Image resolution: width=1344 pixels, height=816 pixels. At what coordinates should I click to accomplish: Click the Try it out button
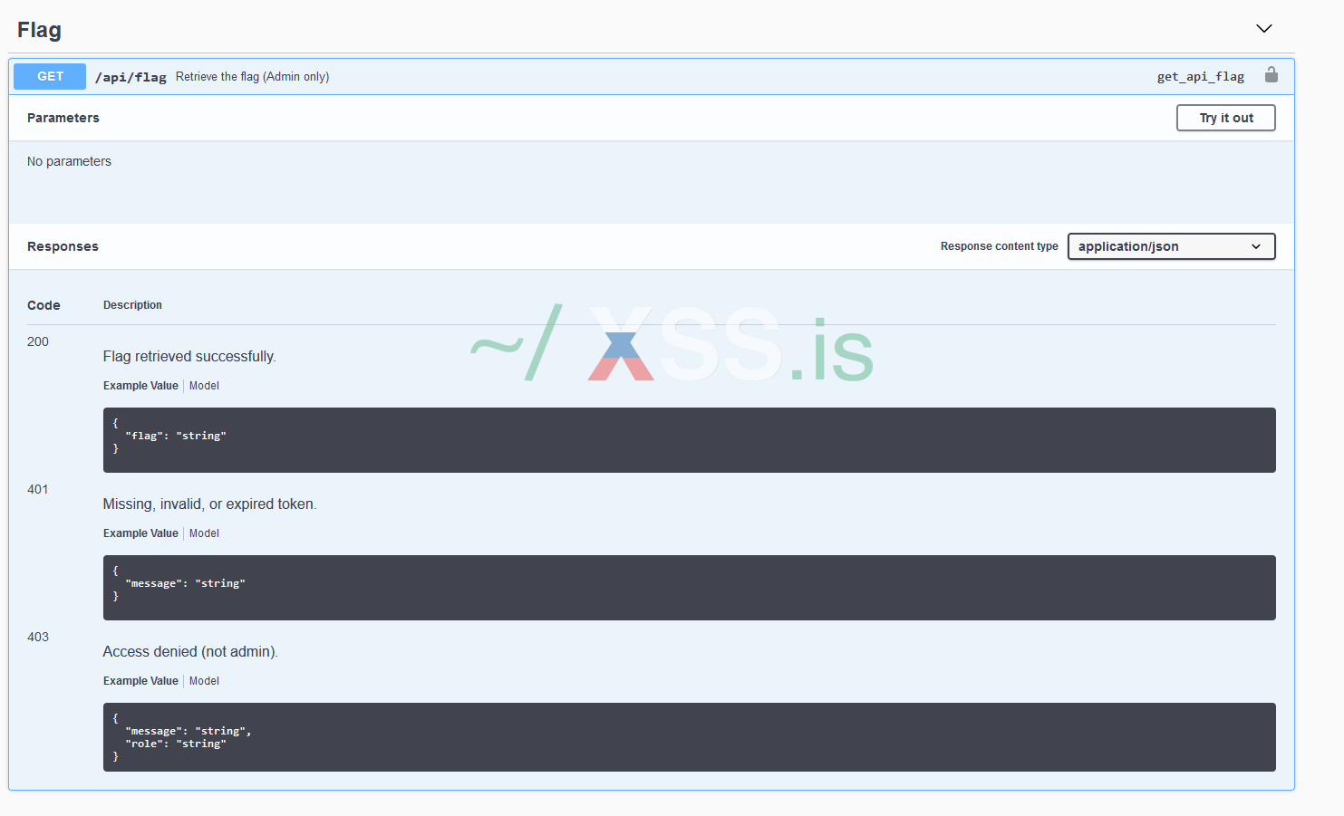pos(1226,118)
